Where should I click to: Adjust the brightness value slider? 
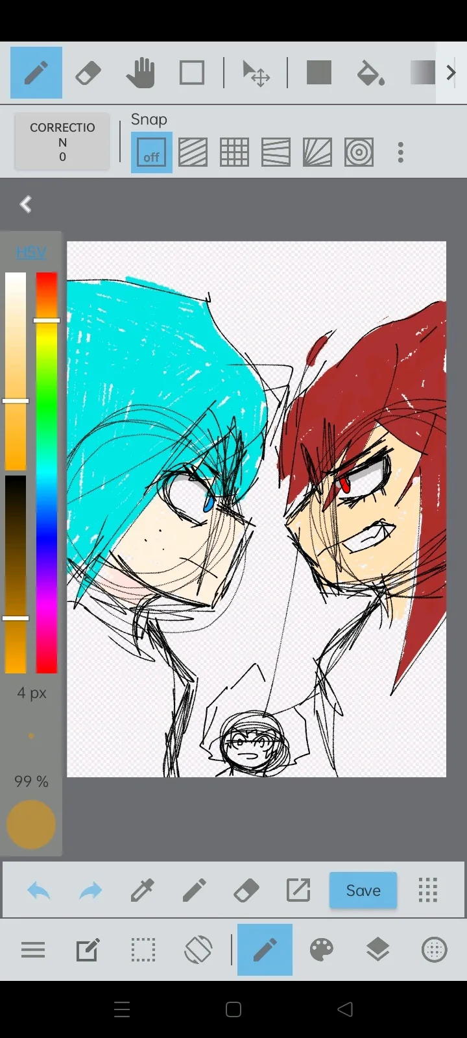click(x=16, y=574)
